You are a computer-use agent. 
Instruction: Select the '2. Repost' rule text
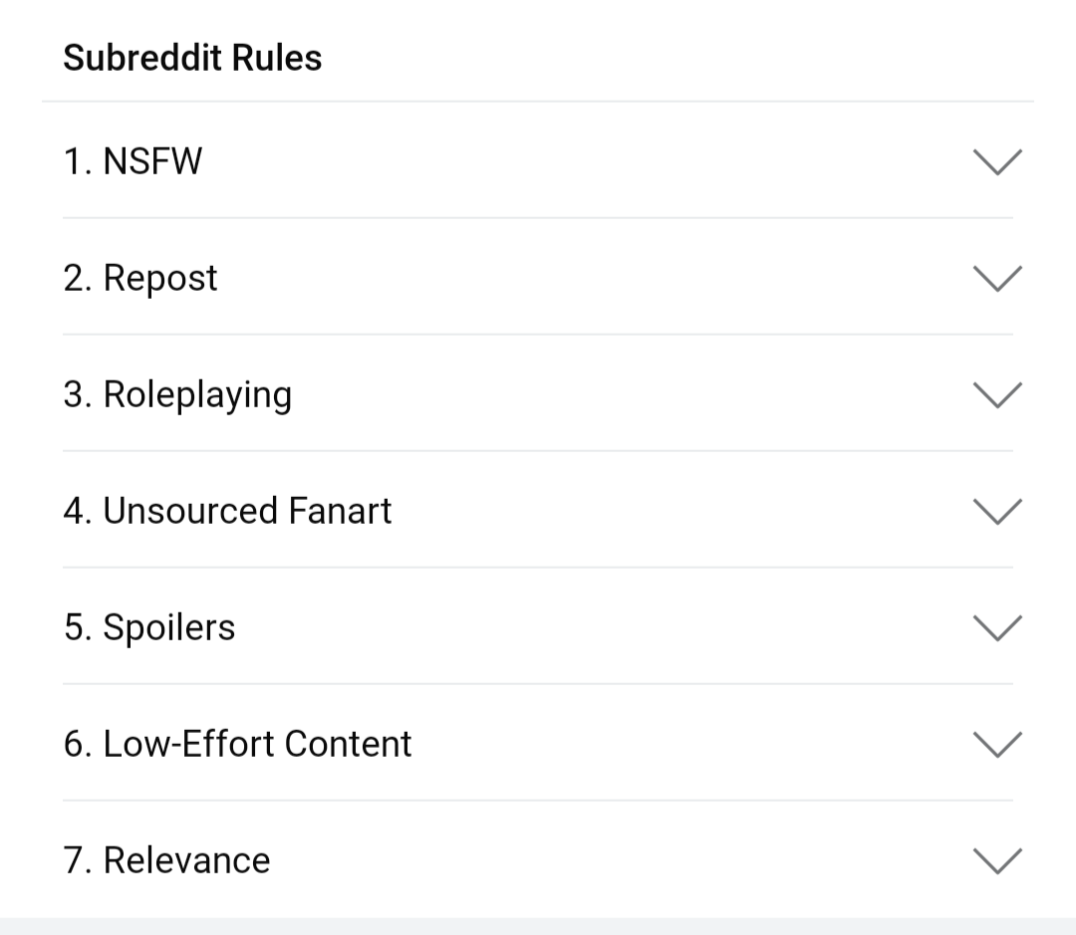pos(140,279)
